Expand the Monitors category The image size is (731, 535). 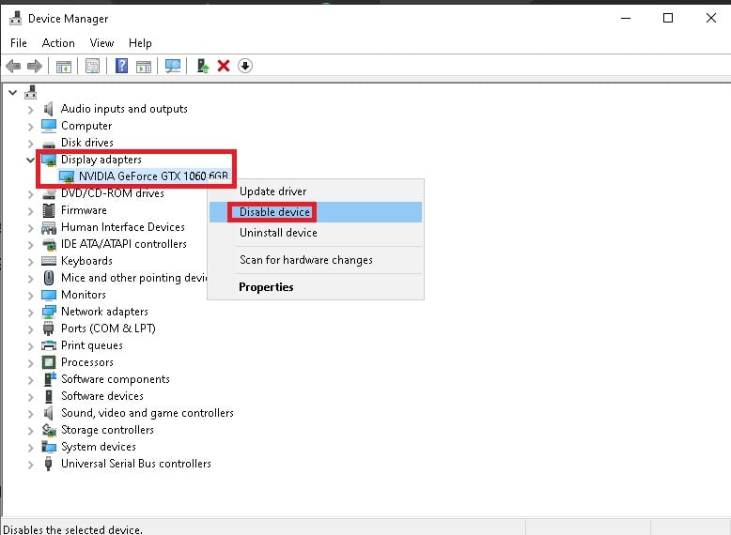30,296
